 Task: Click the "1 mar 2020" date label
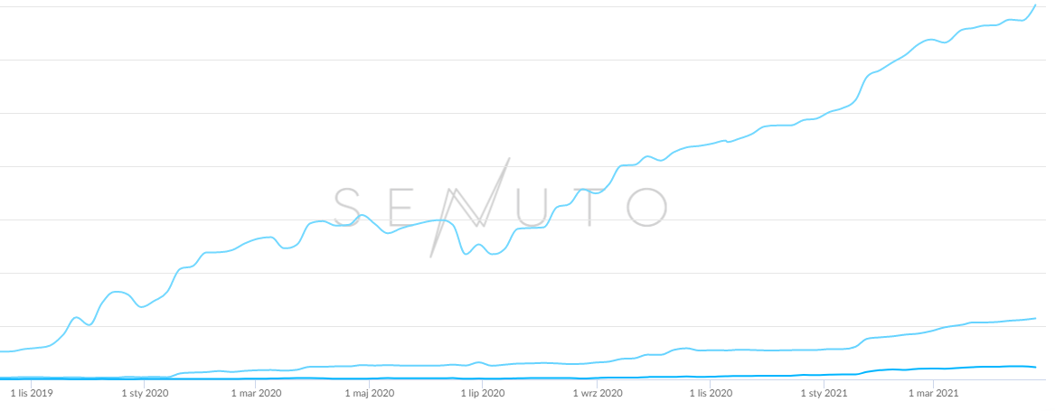[257, 393]
